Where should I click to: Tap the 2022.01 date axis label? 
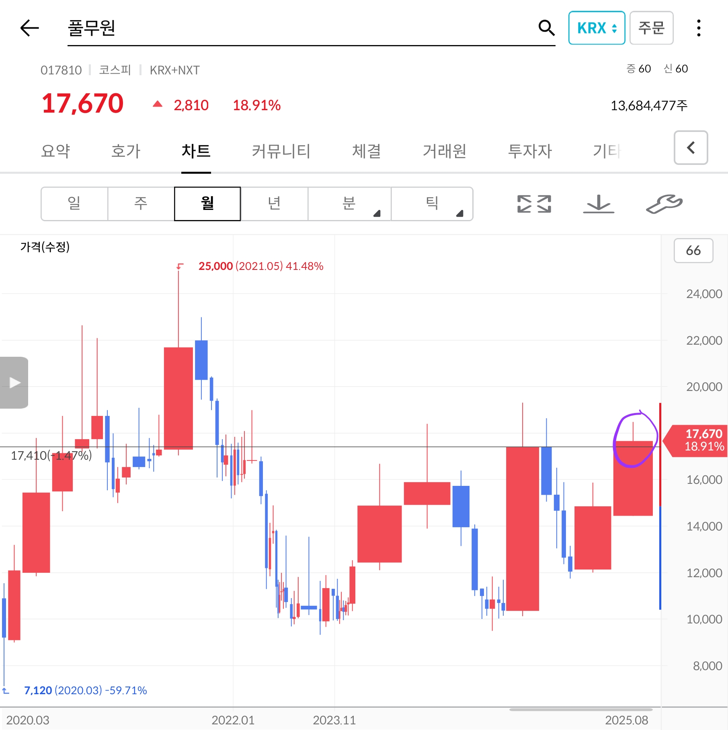pos(233,720)
